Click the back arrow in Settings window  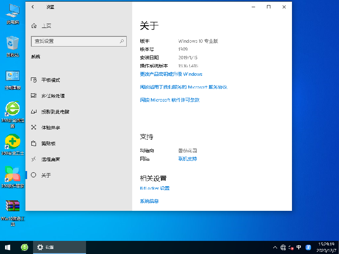[33, 7]
